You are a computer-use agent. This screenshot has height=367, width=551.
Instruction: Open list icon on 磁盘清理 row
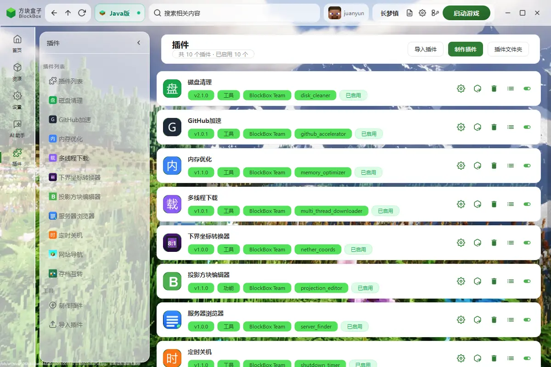511,89
